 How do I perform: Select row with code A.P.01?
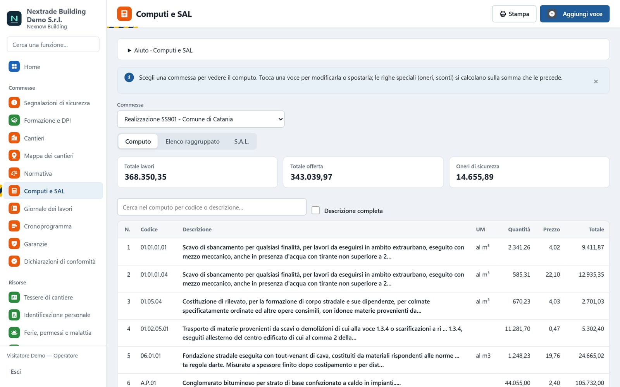(363, 381)
